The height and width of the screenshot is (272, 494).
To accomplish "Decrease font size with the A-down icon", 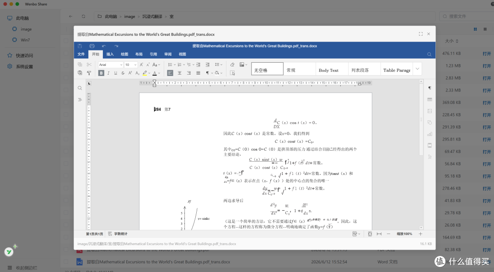I will pos(148,65).
